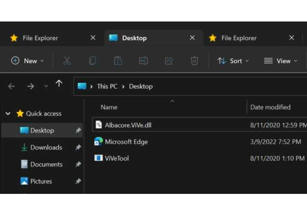This screenshot has height=215, width=307.
Task: Go up one folder level arrow
Action: (x=59, y=84)
